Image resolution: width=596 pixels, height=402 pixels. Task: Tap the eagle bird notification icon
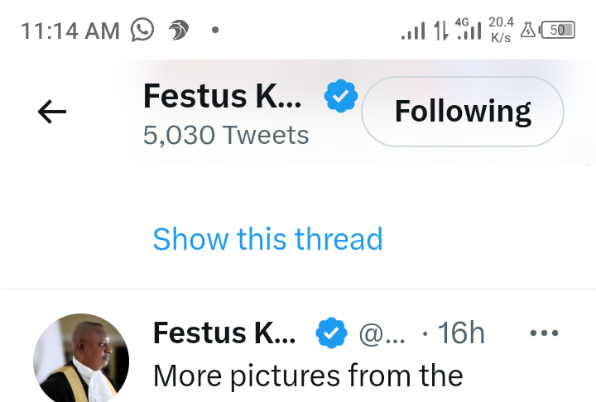click(178, 30)
